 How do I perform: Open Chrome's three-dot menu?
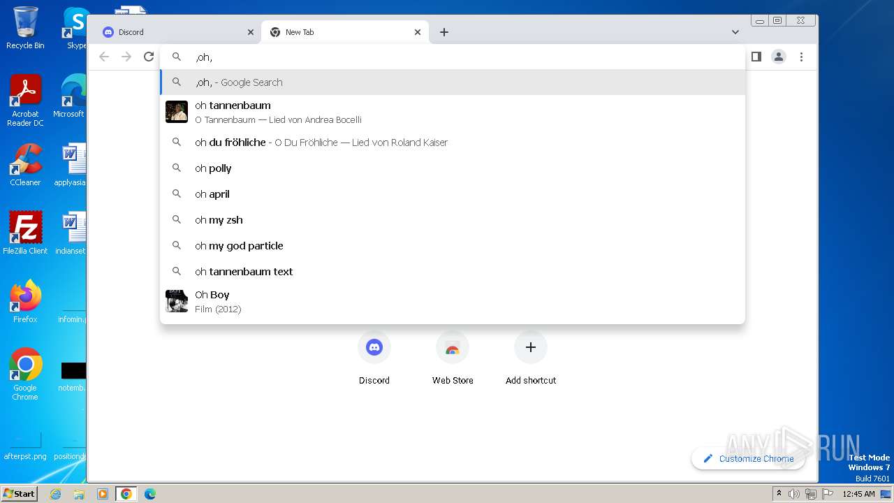[801, 57]
